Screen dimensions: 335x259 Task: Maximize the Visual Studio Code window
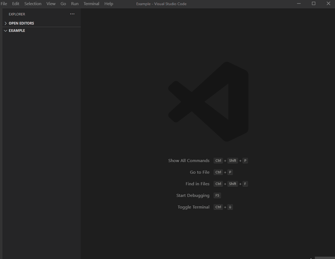pyautogui.click(x=314, y=4)
